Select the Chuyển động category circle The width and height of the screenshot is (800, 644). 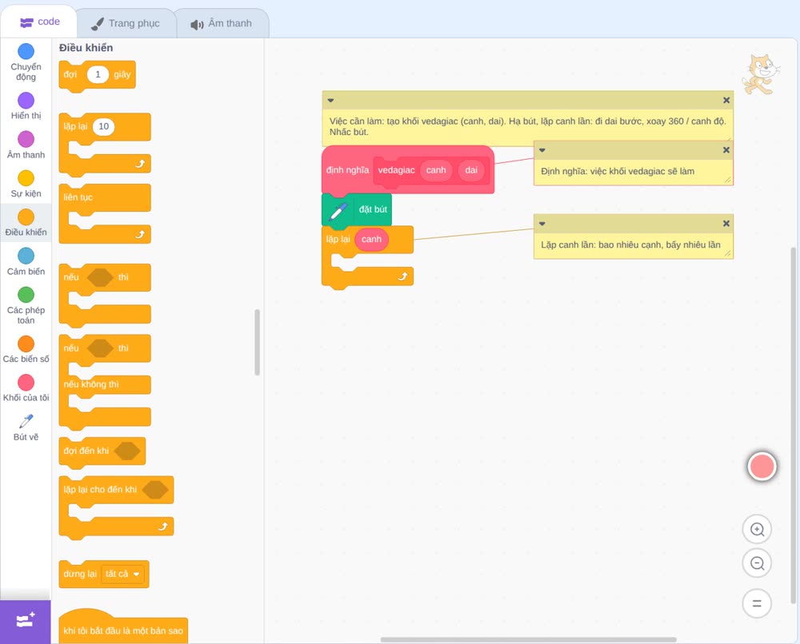pyautogui.click(x=26, y=51)
